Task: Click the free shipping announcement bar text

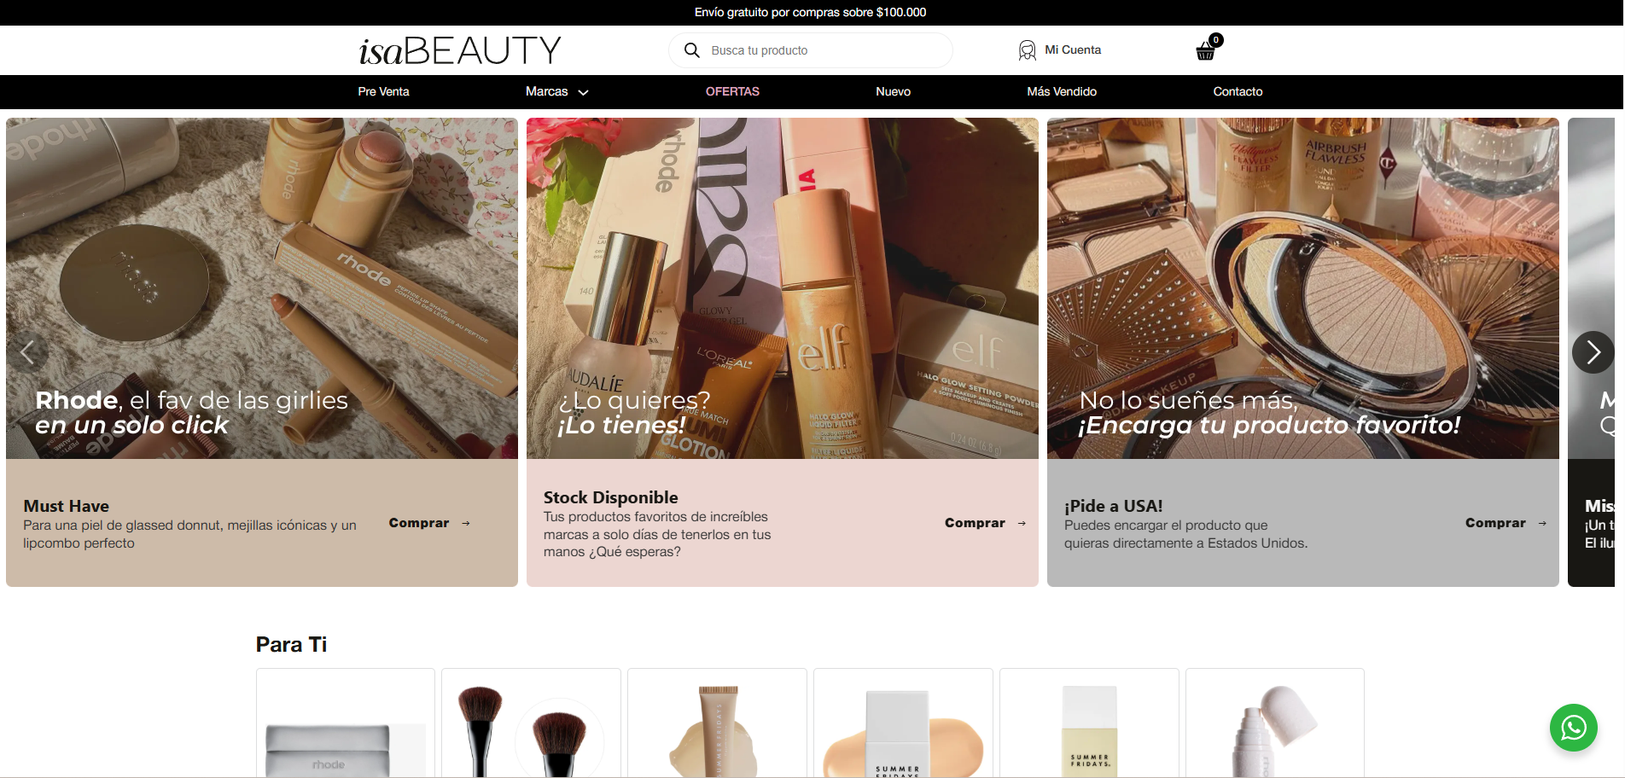Action: click(810, 12)
